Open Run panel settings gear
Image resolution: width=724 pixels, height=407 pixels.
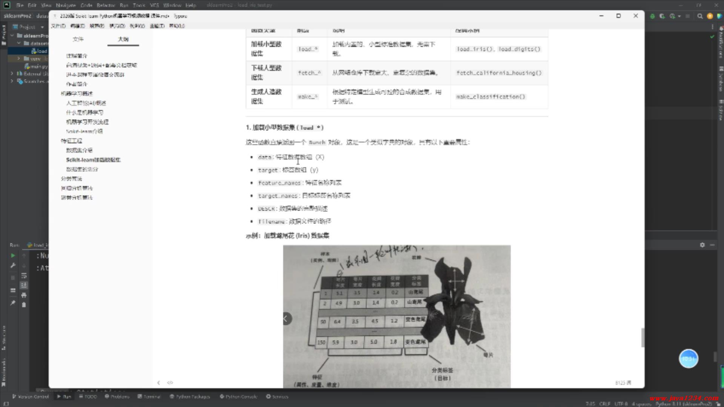[702, 245]
